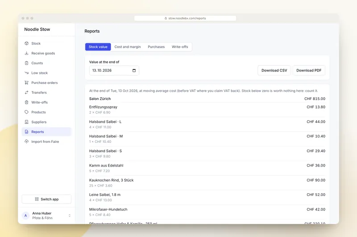Click the Pfote & Föhn shop name
This screenshot has height=237, width=357.
coord(42,218)
